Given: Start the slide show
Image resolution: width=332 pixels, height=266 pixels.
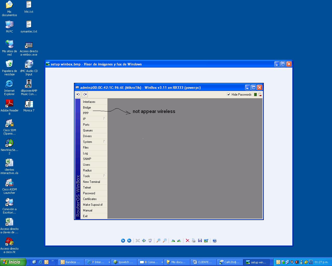Looking at the screenshot, I should coord(150,241).
